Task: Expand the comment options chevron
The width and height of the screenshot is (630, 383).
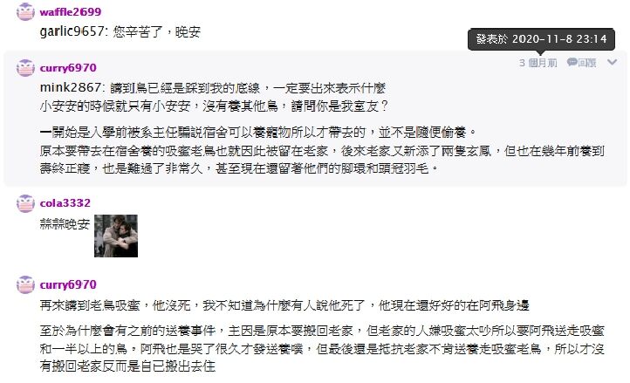Action: pos(612,62)
